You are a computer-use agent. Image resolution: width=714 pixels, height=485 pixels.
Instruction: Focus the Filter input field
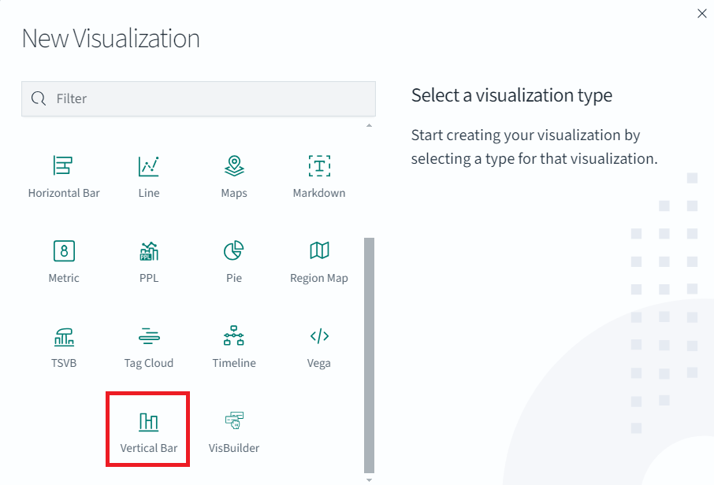coord(199,98)
